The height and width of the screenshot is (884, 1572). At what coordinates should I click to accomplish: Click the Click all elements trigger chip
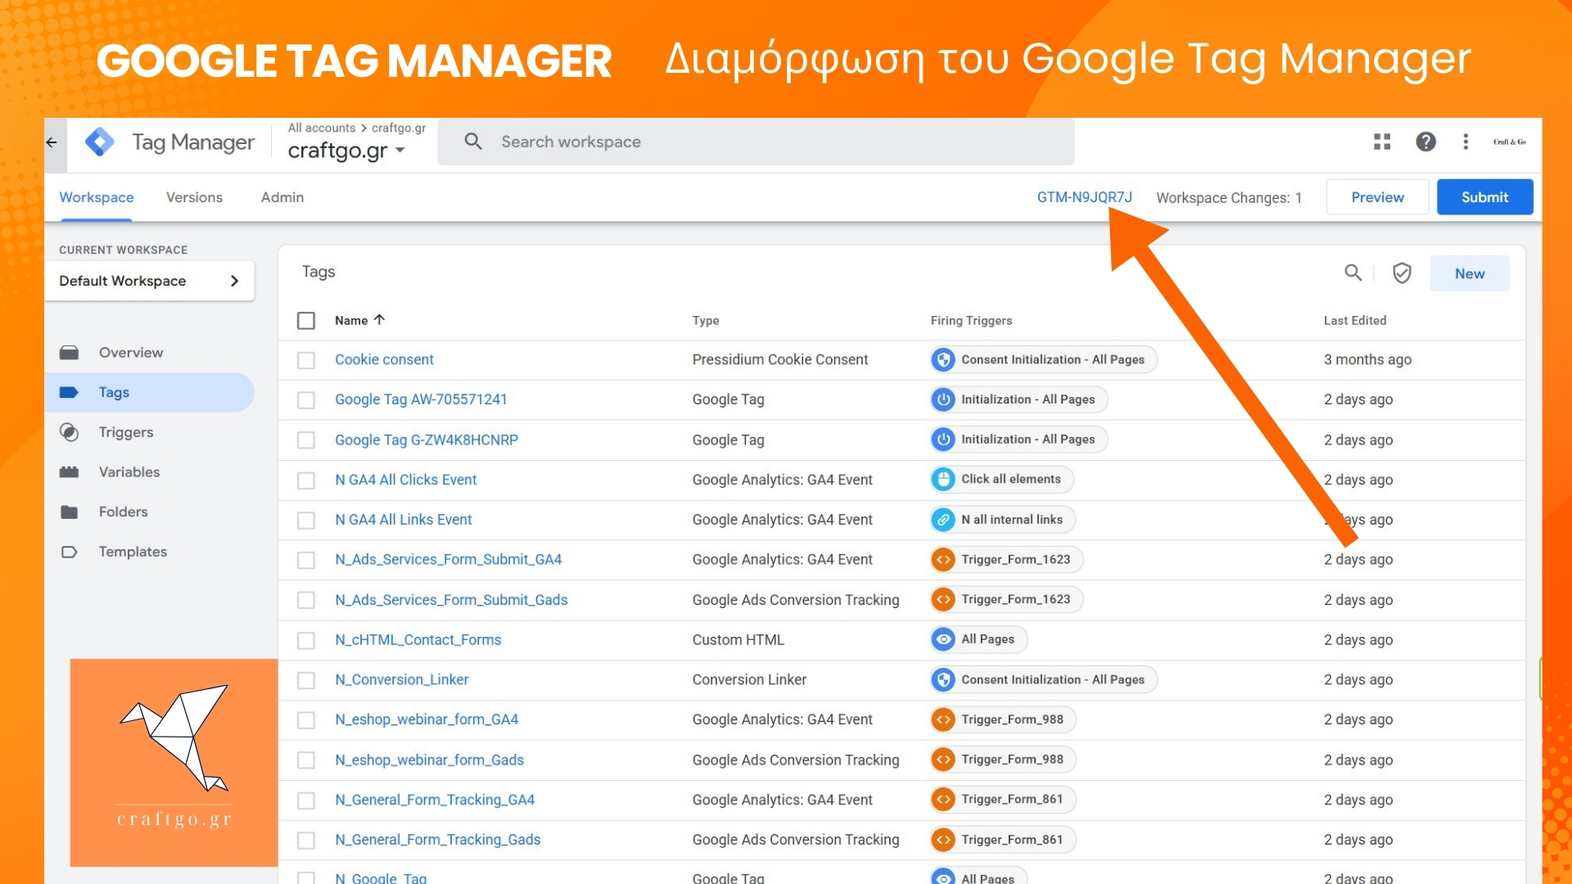tap(1001, 480)
